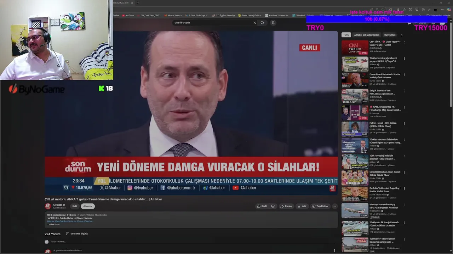Open the Teşekkürler thanks button

point(320,206)
